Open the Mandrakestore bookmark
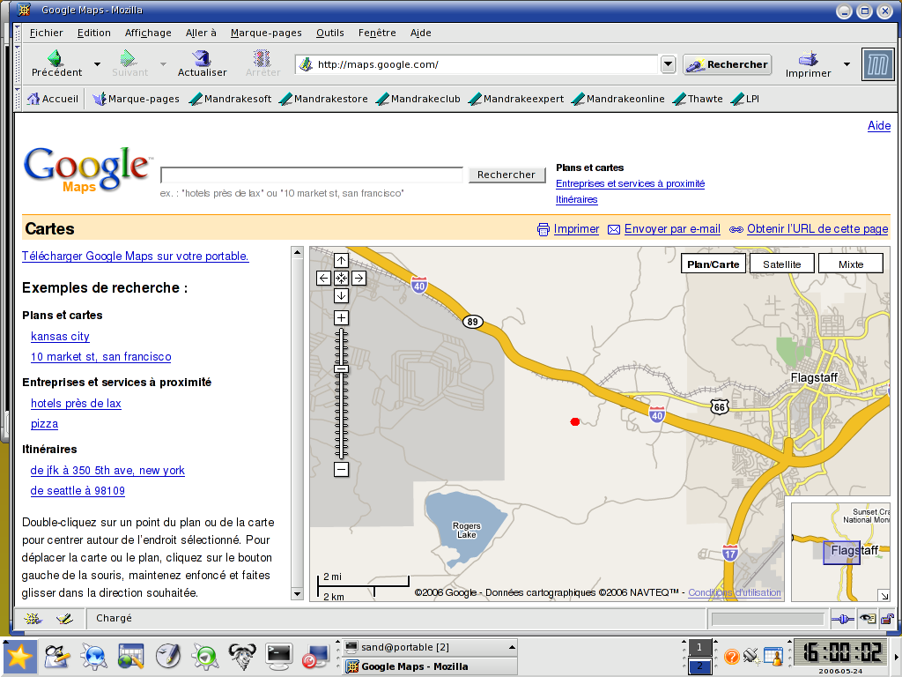 (x=323, y=99)
